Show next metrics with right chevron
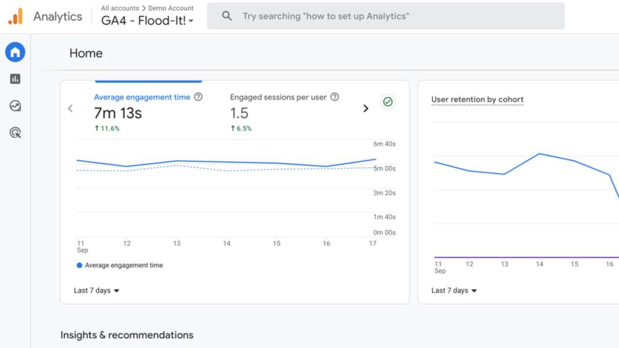 [365, 108]
